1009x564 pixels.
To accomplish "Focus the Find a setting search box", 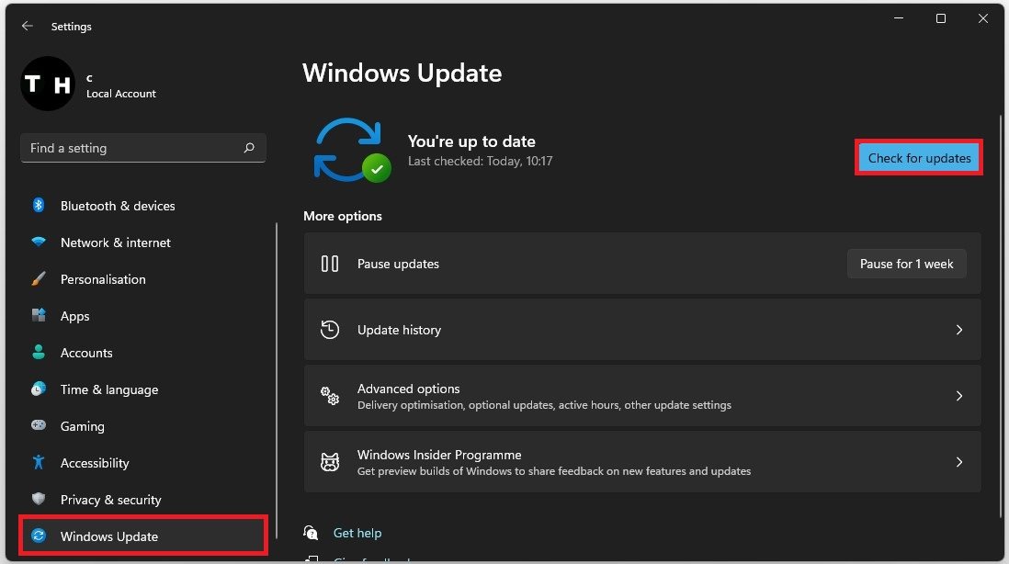I will tap(142, 148).
